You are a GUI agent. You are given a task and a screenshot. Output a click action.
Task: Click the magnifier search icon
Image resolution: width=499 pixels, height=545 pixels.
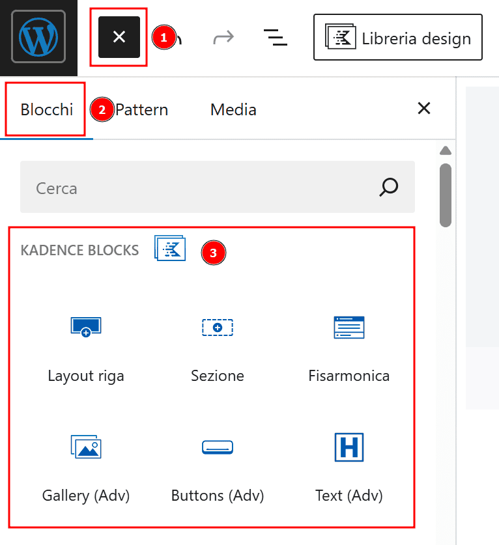tap(389, 188)
